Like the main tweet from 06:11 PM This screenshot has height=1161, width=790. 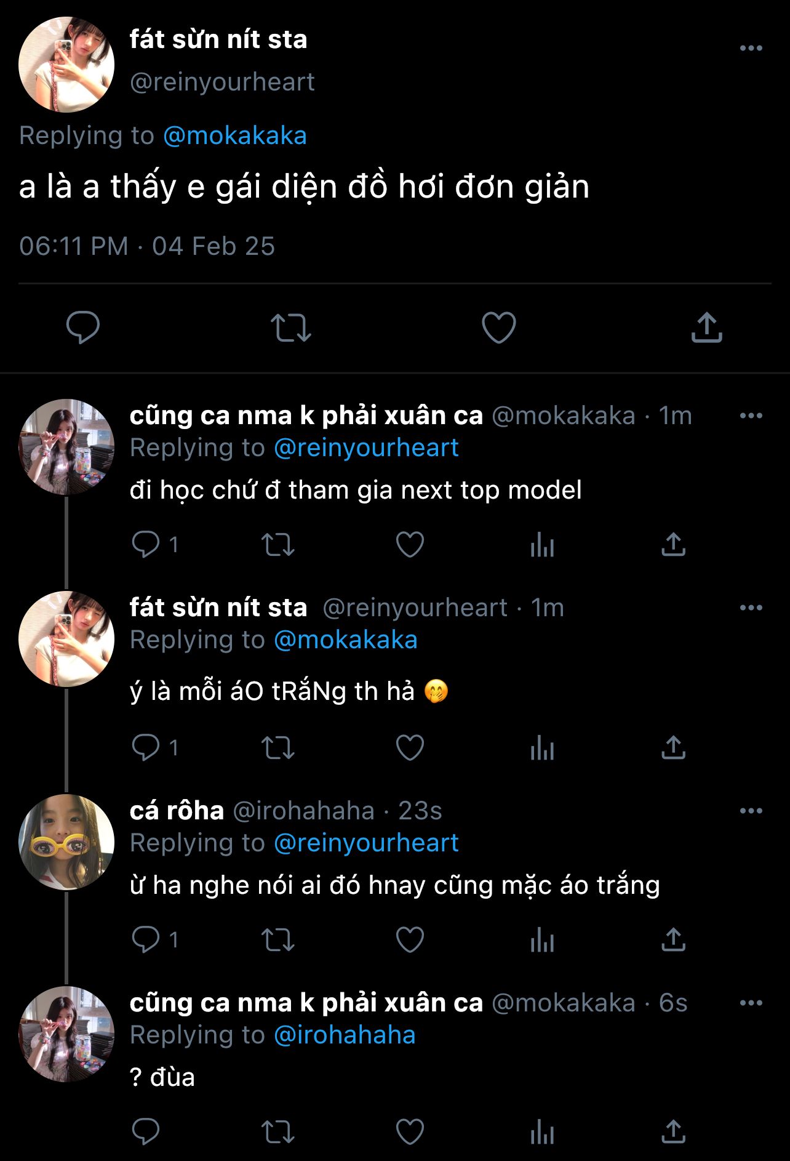click(x=498, y=327)
